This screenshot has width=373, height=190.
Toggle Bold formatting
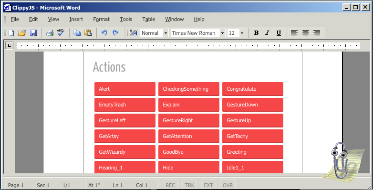point(256,33)
